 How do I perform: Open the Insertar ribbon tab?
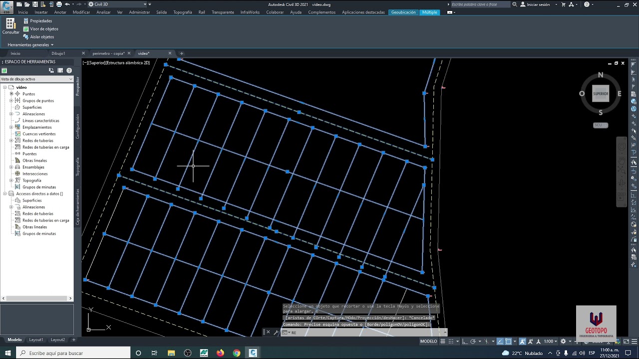[x=41, y=12]
